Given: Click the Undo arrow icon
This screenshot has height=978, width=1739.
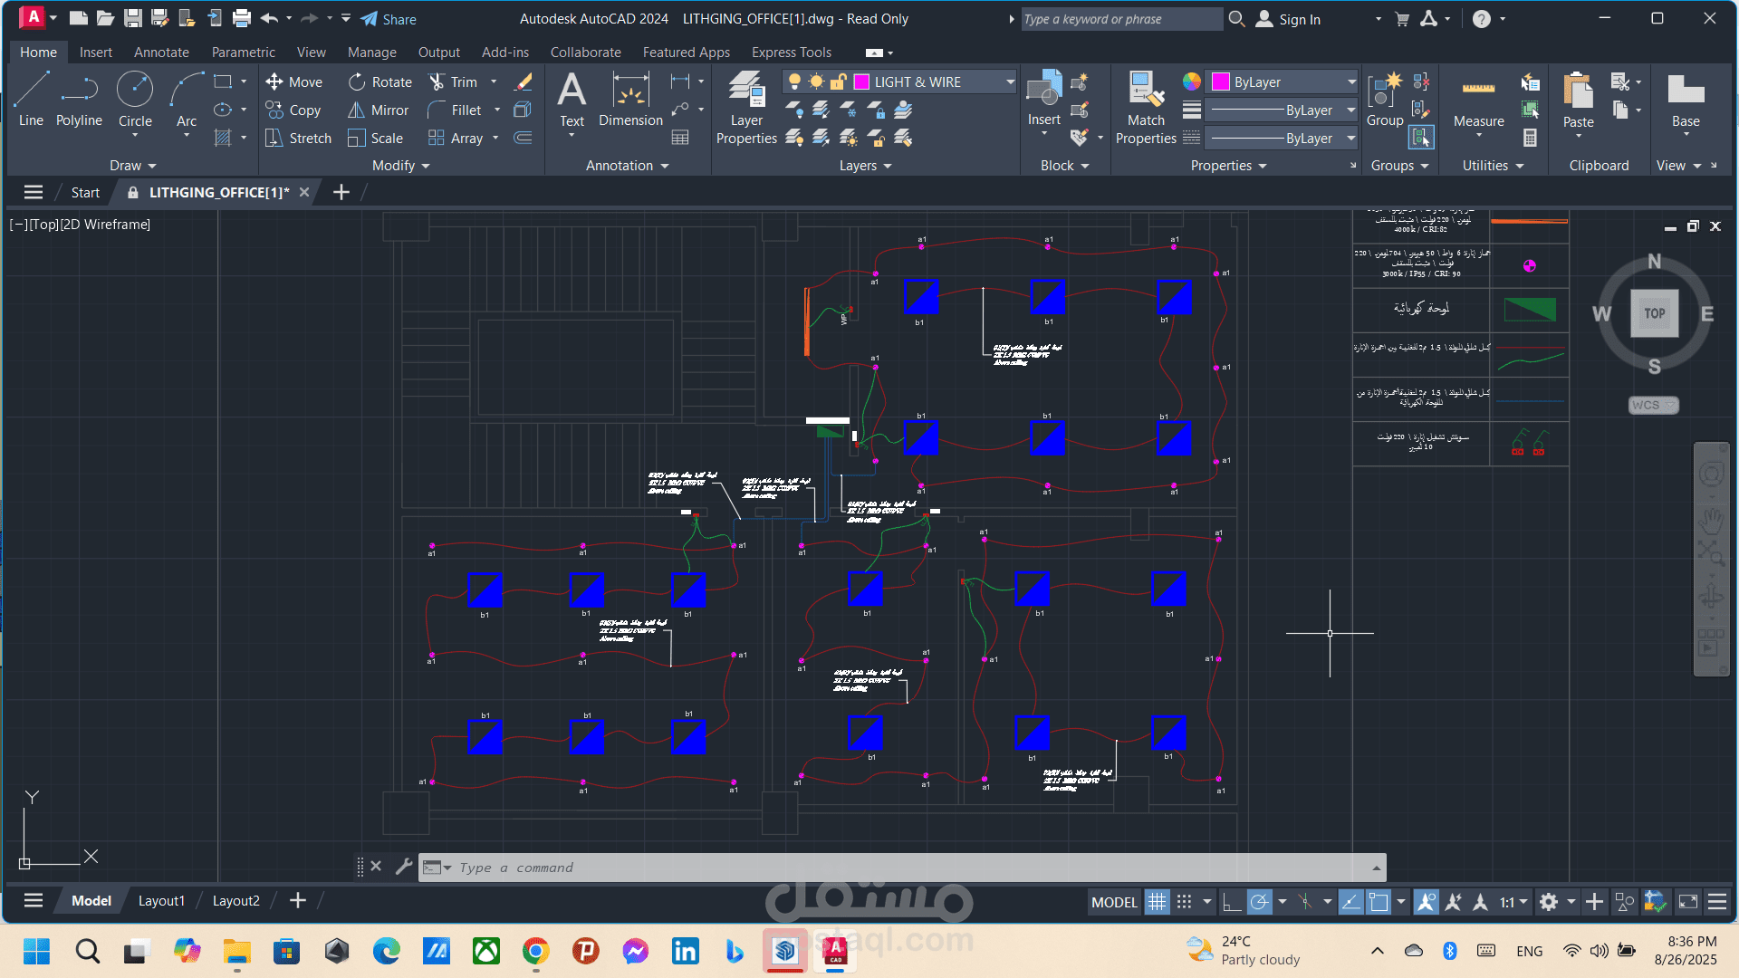Looking at the screenshot, I should tap(269, 18).
